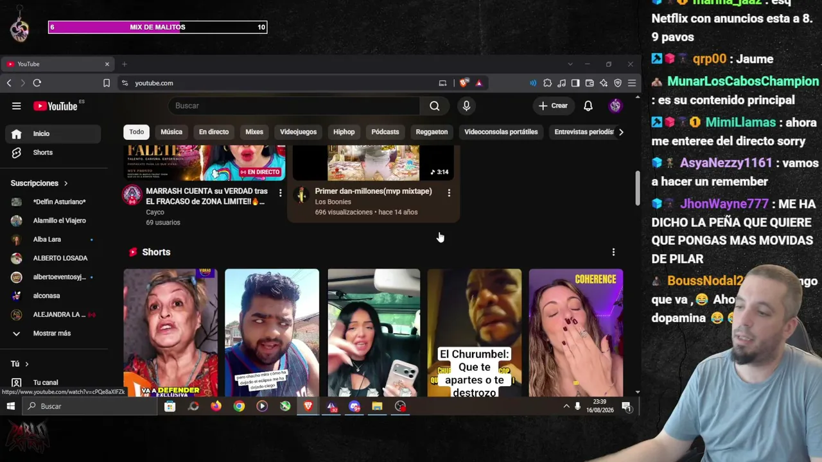
Task: Open the Windows notification center
Action: coord(626,406)
